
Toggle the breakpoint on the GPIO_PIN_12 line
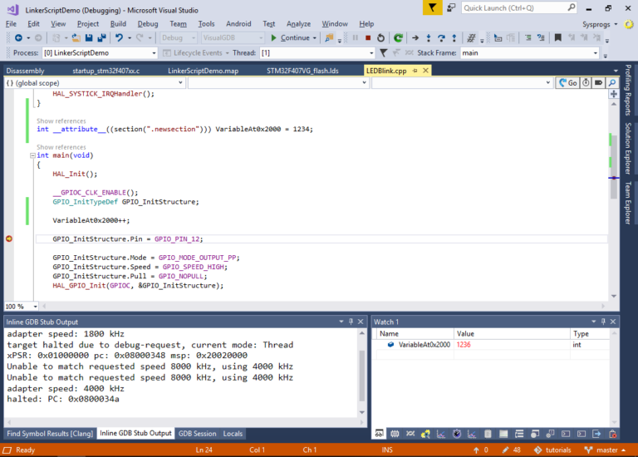click(10, 238)
